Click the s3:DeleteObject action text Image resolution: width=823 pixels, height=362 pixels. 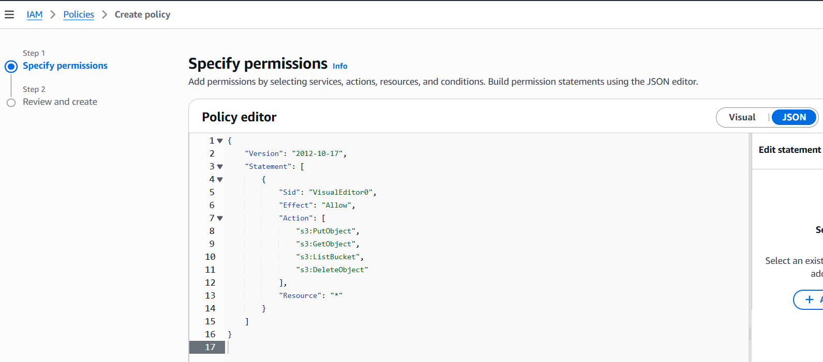(332, 270)
